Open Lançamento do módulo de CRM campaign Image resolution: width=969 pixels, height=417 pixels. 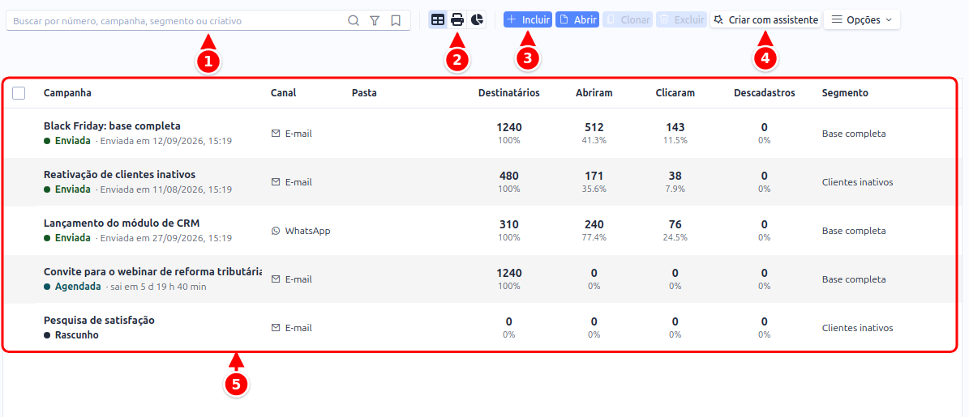(122, 223)
